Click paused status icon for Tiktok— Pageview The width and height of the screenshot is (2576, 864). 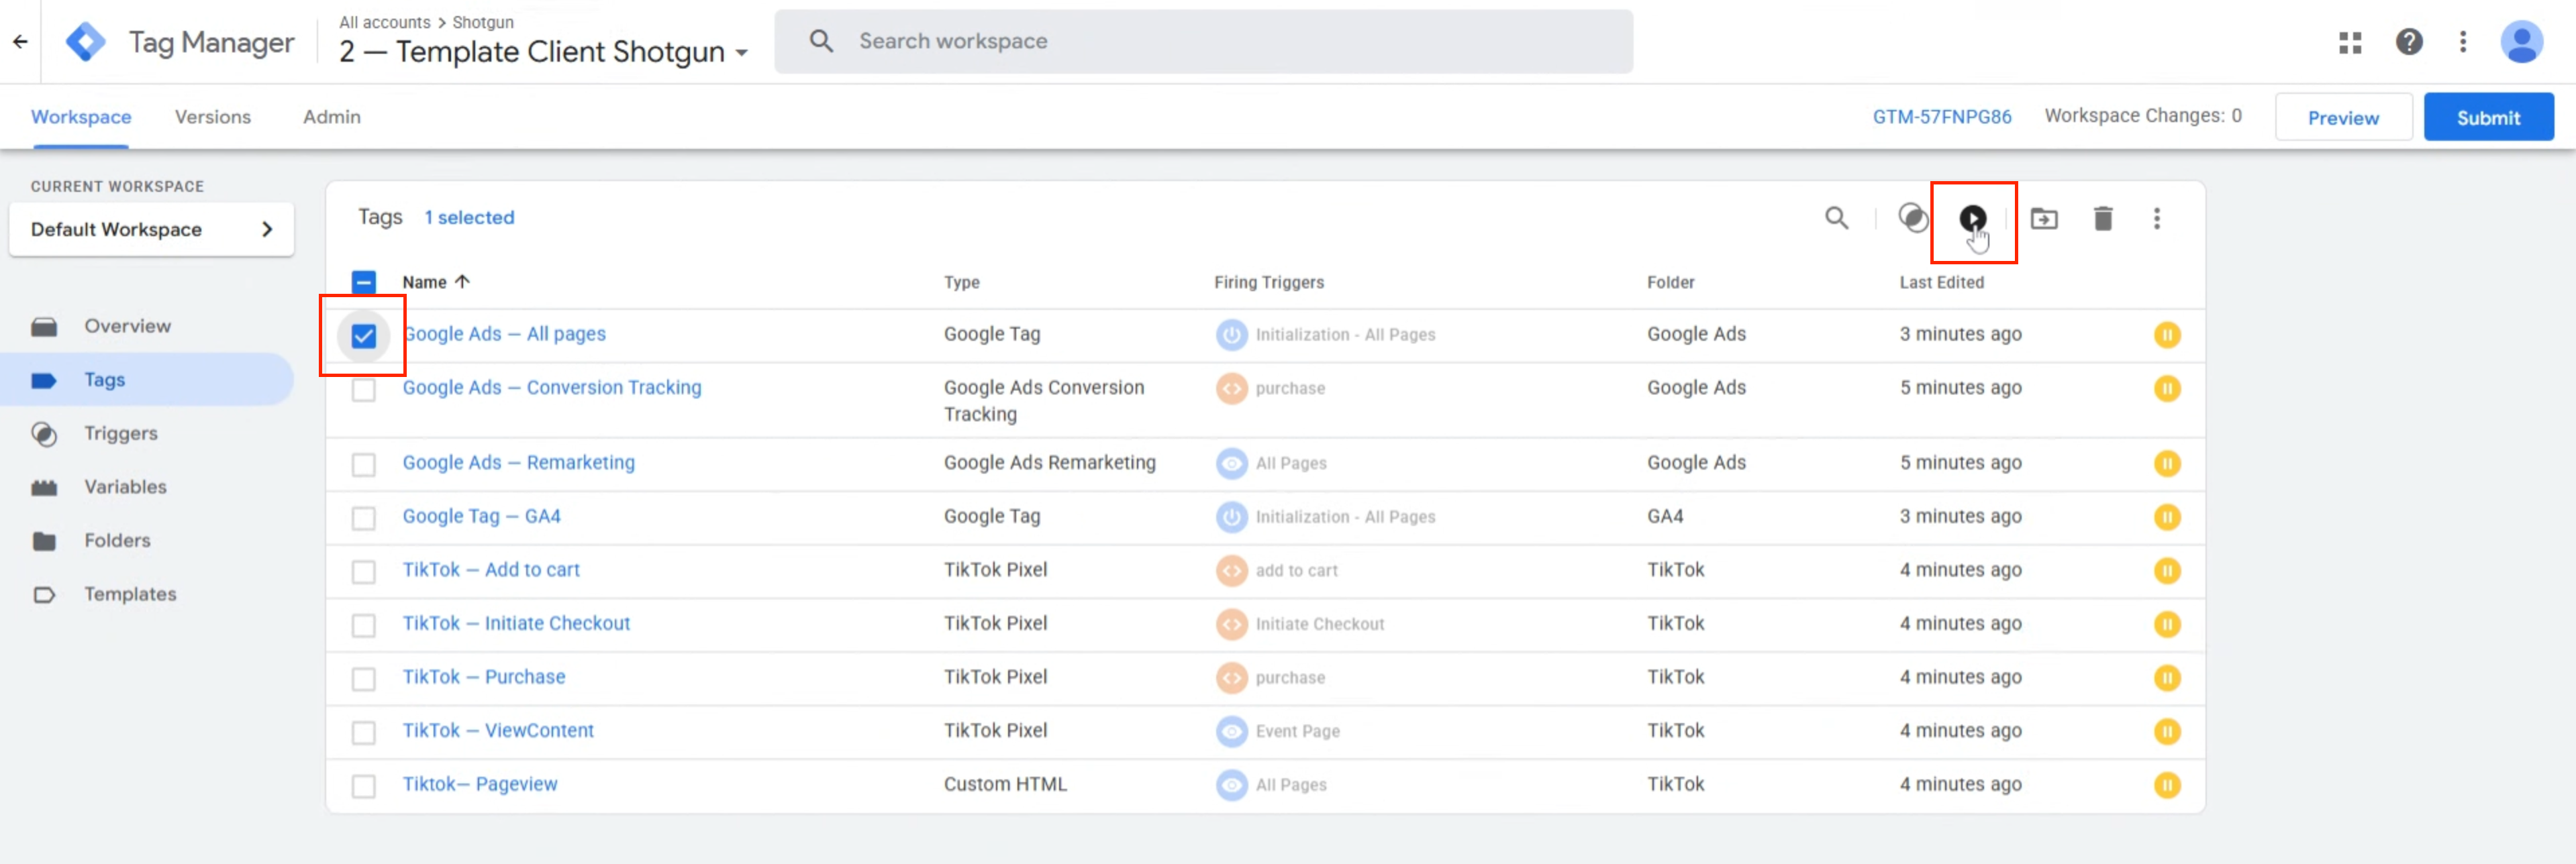pyautogui.click(x=2167, y=785)
